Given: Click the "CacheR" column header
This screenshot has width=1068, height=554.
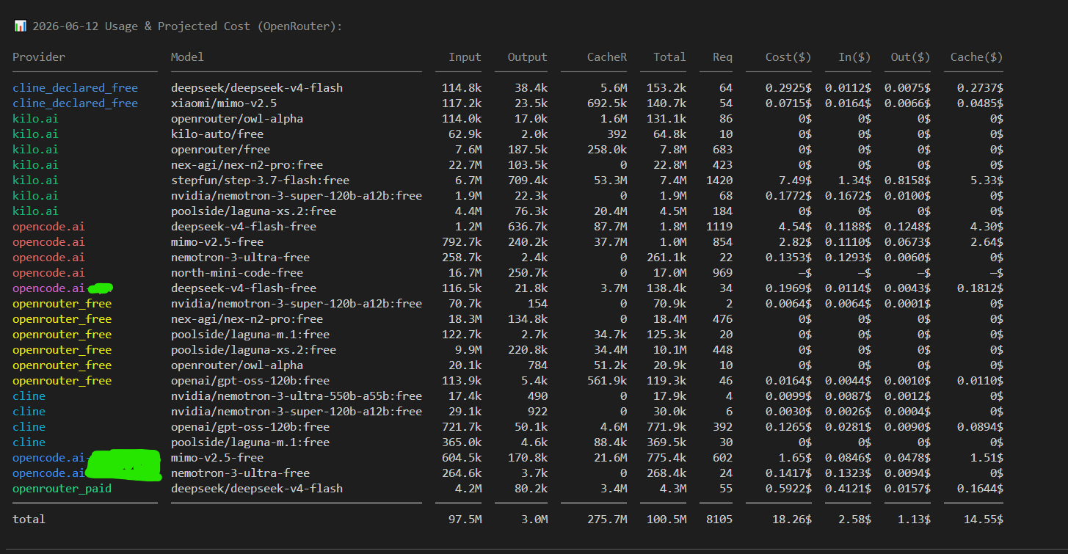Looking at the screenshot, I should (x=607, y=57).
